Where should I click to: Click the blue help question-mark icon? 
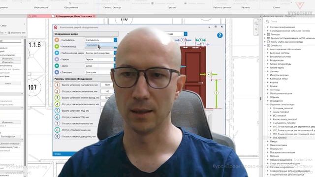pyautogui.click(x=220, y=35)
